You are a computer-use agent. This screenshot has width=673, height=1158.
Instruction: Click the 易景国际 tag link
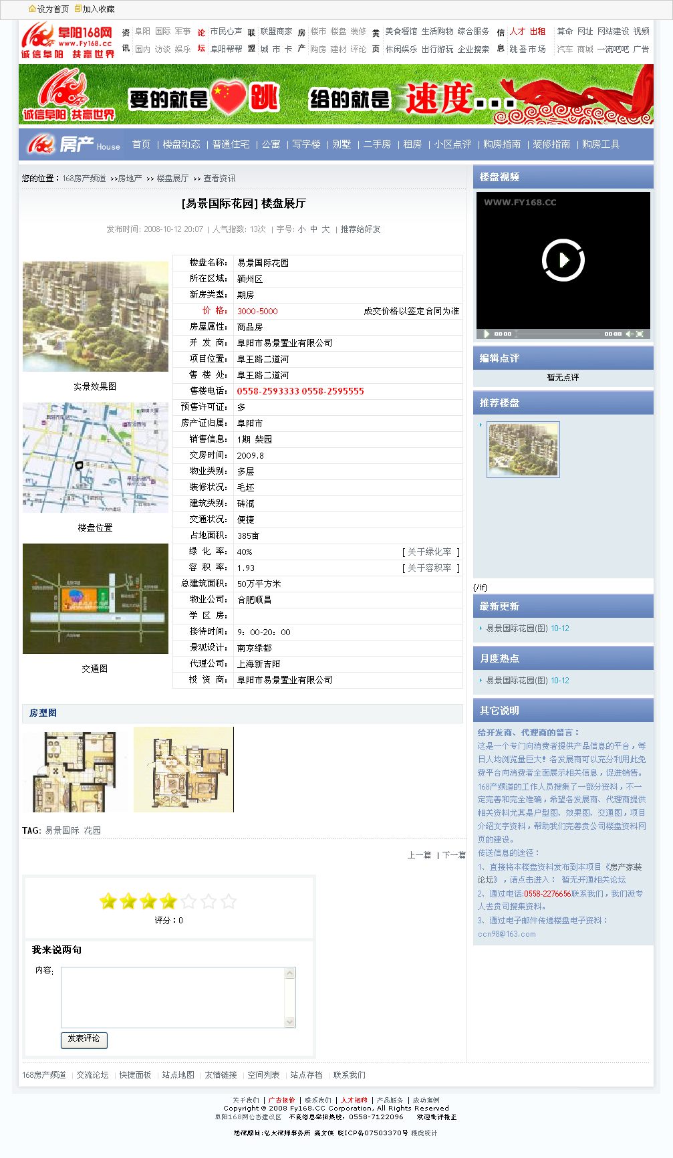pos(62,830)
